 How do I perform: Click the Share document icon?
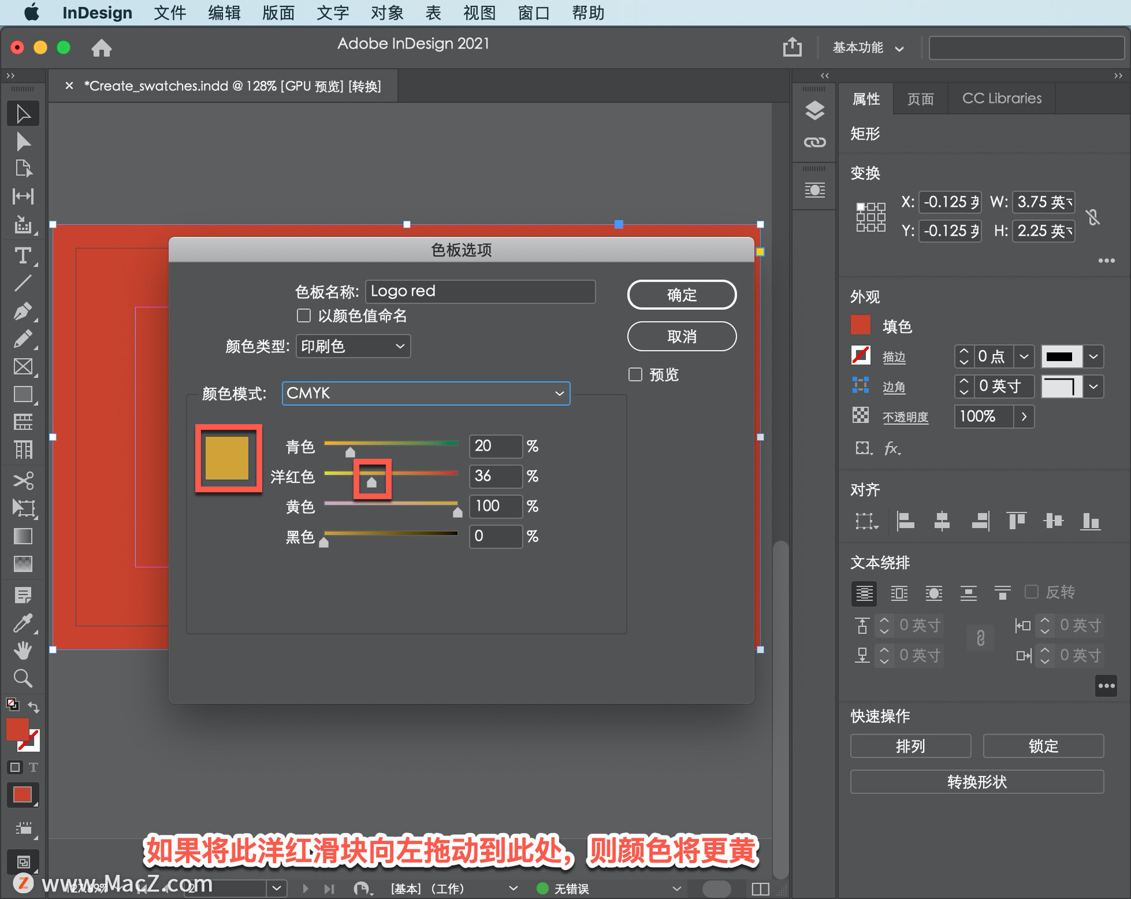[x=792, y=47]
